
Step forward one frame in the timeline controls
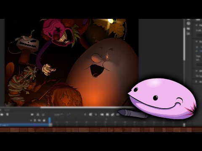[96, 115]
